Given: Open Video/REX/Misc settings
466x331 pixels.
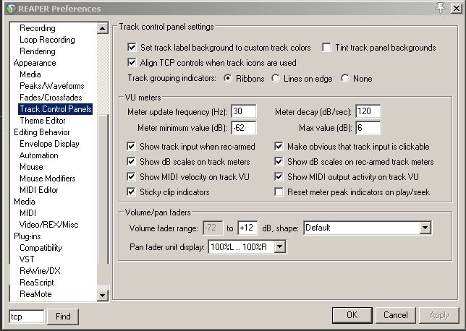Looking at the screenshot, I should [49, 225].
